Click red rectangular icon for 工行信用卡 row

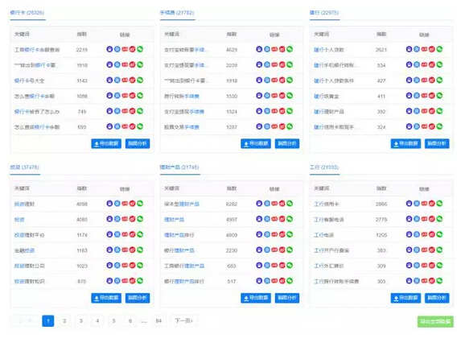(424, 204)
